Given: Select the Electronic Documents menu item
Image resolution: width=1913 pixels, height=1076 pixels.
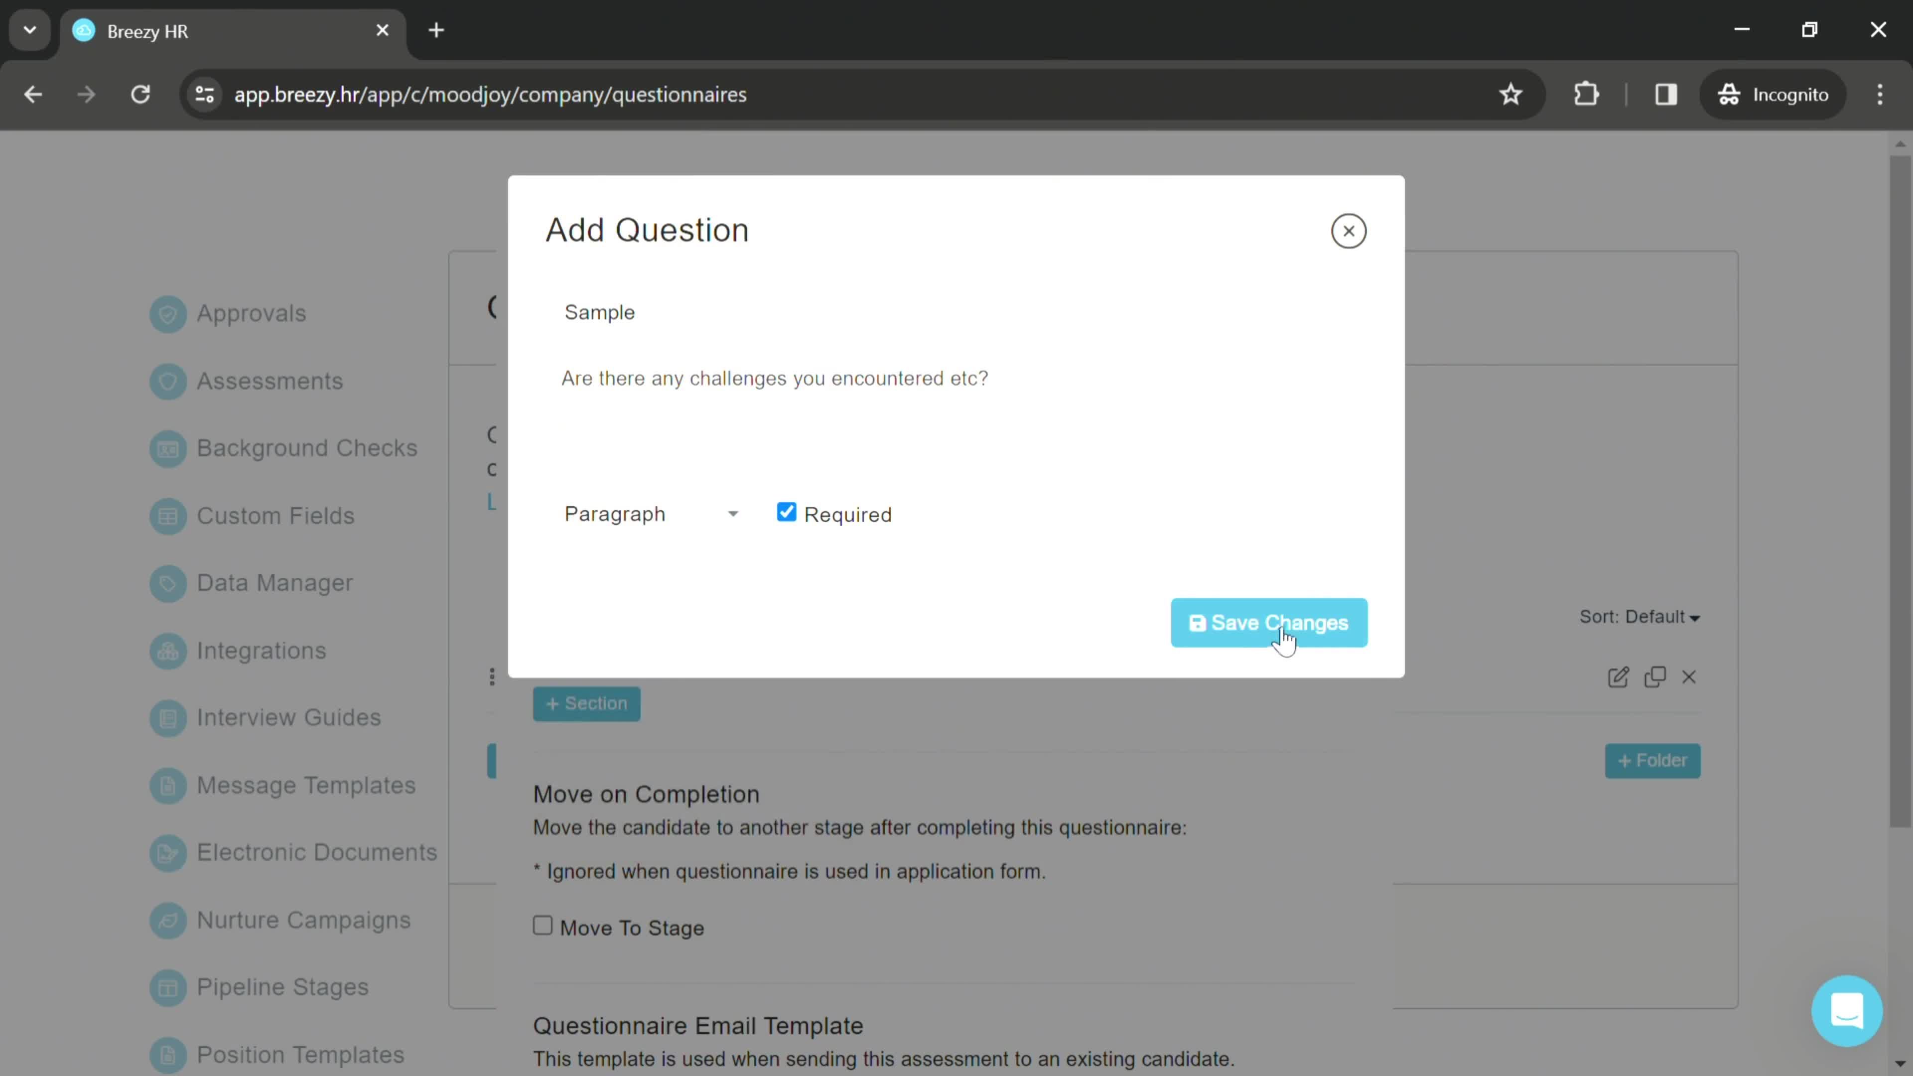Looking at the screenshot, I should click(317, 851).
